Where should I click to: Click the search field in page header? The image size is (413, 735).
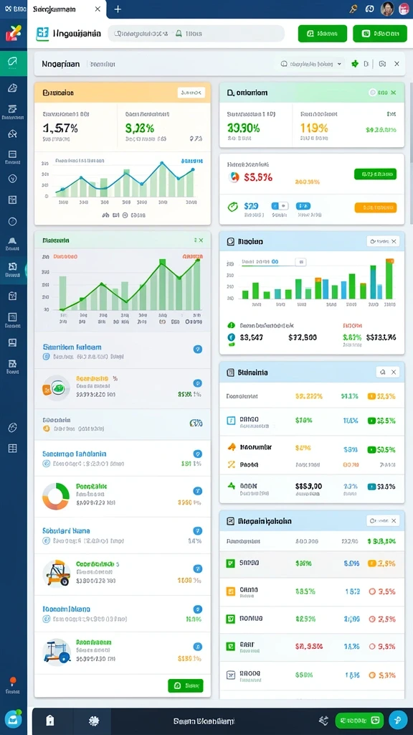point(196,34)
